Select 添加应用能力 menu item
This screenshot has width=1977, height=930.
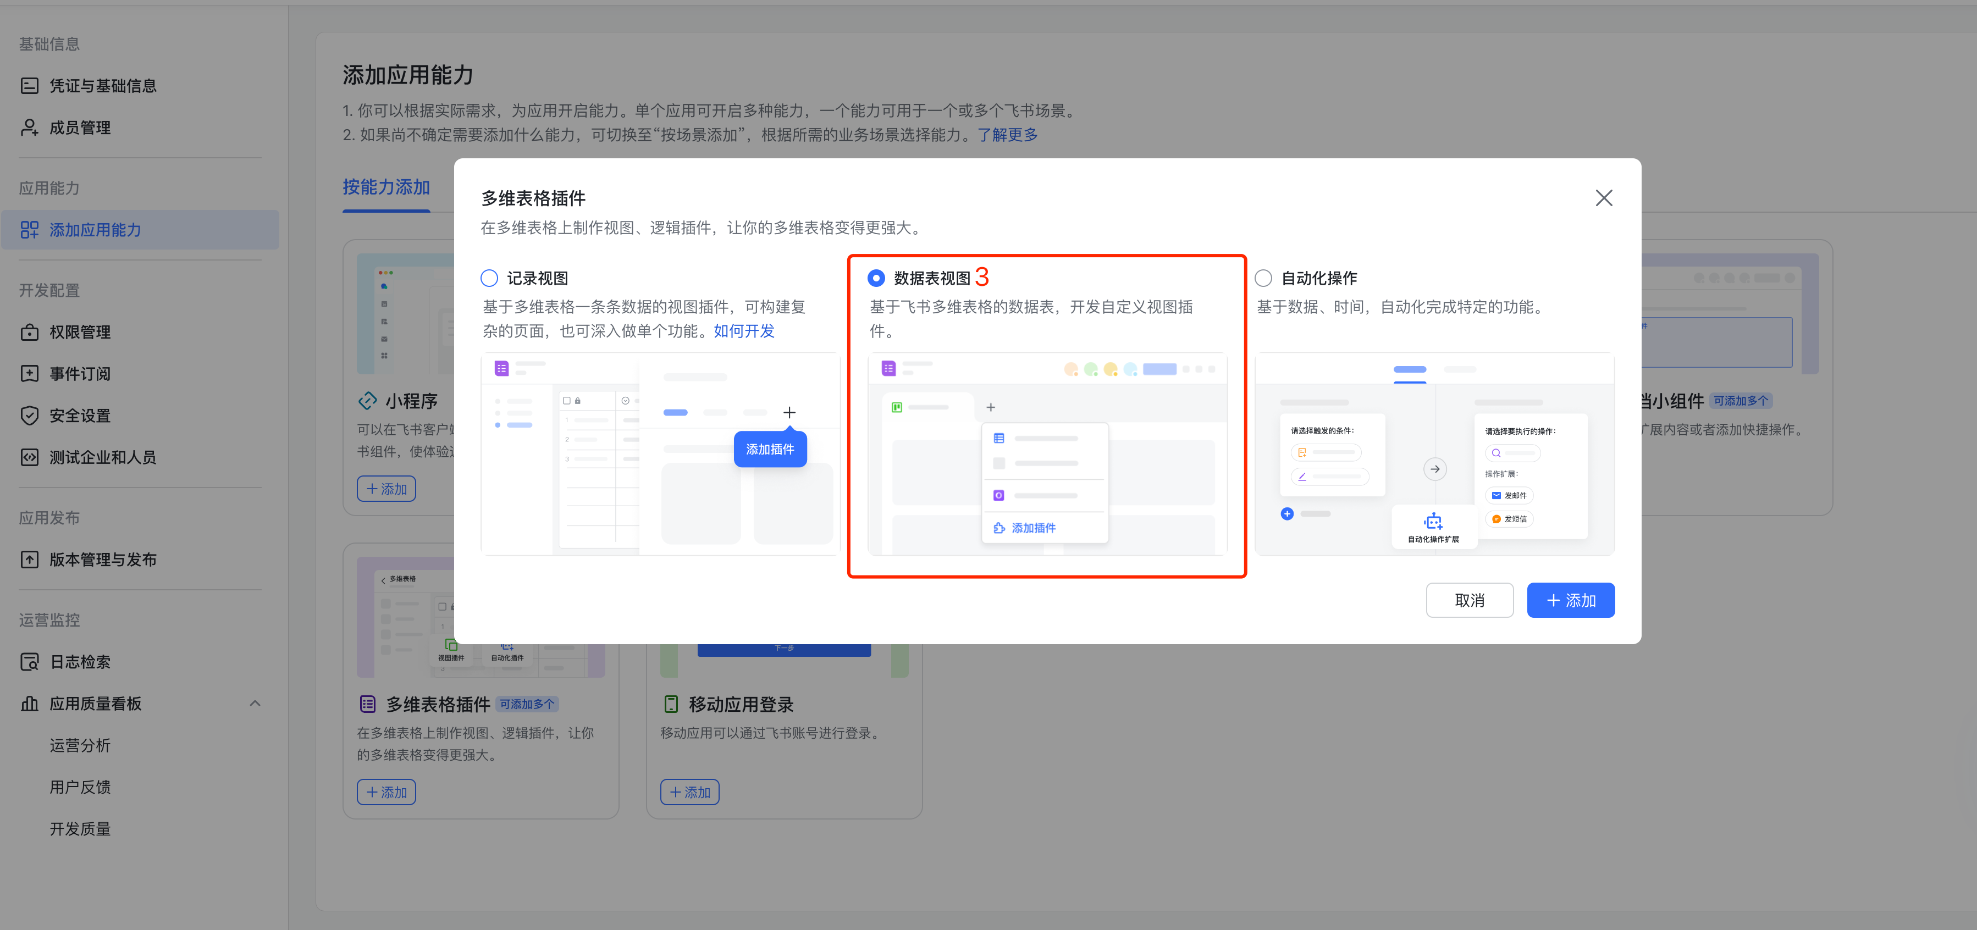point(96,229)
